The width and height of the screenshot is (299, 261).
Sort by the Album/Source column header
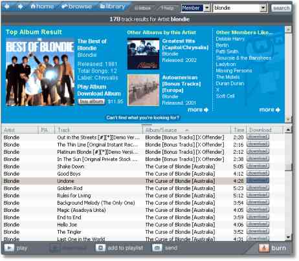pyautogui.click(x=186, y=130)
